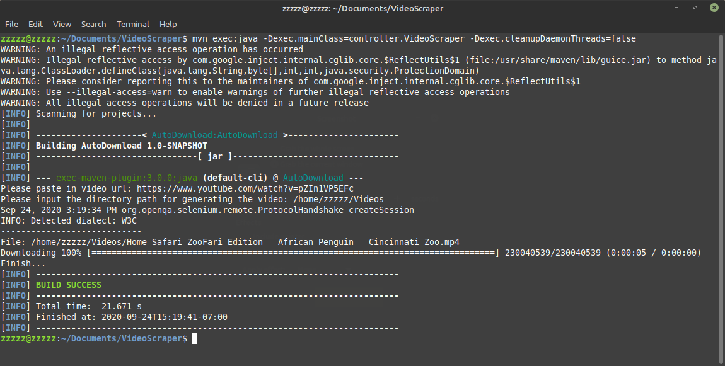Open the Edit menu
Viewport: 725px width, 366px height.
click(35, 25)
